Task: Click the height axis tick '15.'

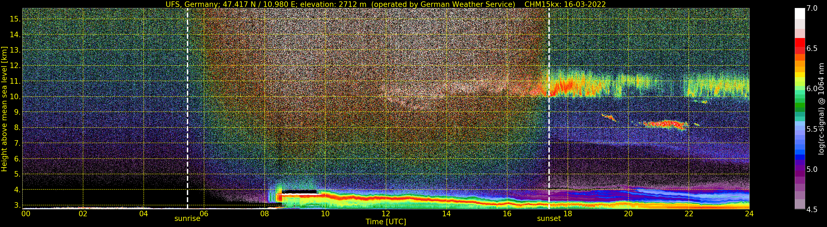Action: pos(15,19)
